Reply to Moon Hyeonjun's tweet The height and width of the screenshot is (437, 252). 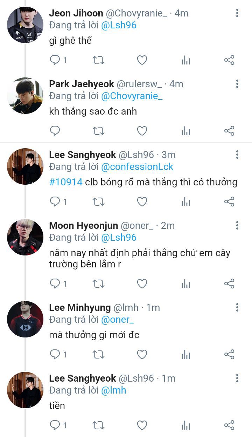point(55,284)
